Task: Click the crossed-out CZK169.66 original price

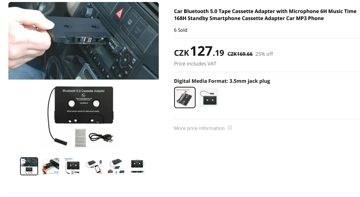Action: [240, 54]
